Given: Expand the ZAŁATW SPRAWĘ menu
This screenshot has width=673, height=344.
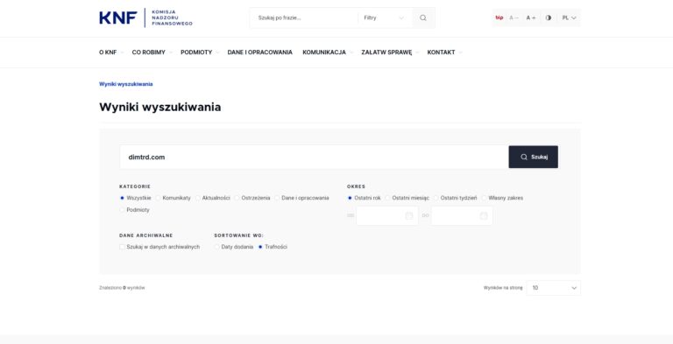Looking at the screenshot, I should tap(390, 53).
